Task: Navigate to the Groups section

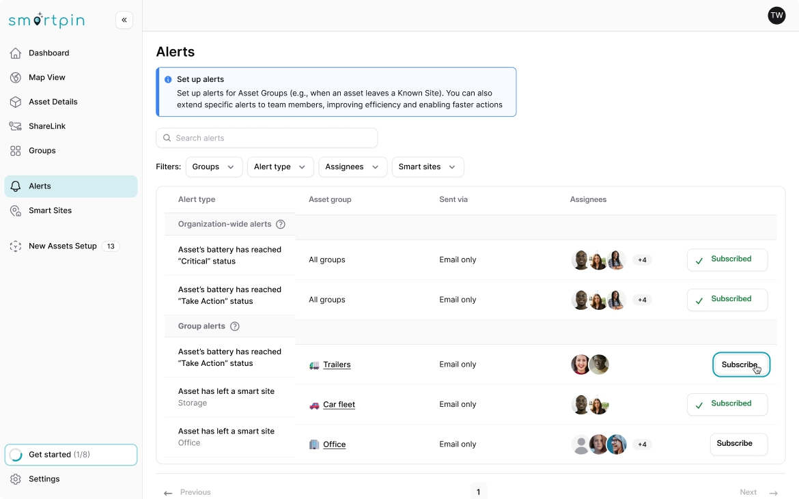Action: click(42, 150)
